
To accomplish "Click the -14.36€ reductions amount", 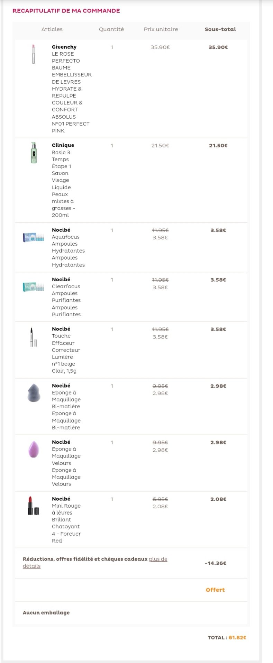I will (215, 563).
